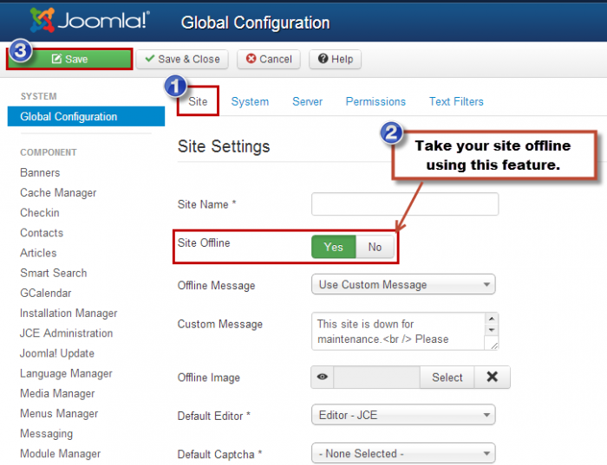Open Checkin component
The height and width of the screenshot is (465, 607).
click(40, 213)
